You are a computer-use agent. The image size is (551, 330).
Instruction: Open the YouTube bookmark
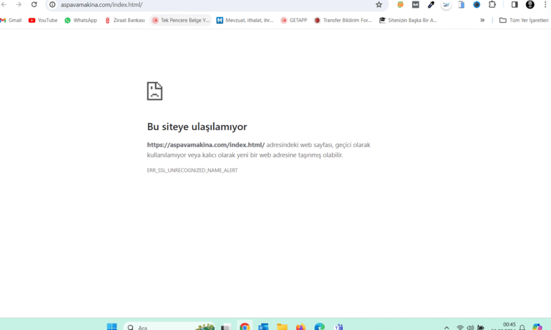tap(43, 21)
